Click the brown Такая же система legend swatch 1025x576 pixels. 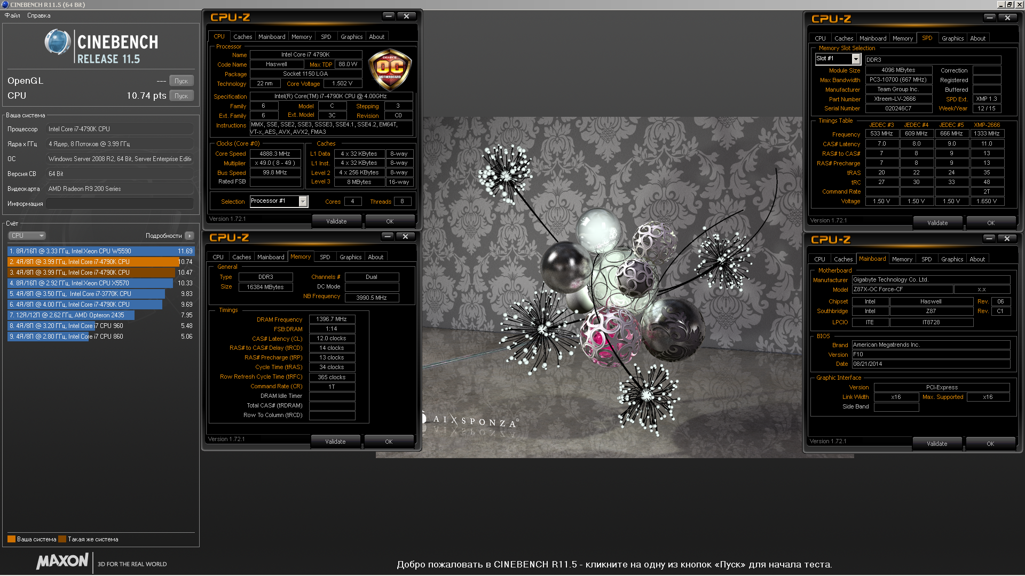[x=62, y=539]
